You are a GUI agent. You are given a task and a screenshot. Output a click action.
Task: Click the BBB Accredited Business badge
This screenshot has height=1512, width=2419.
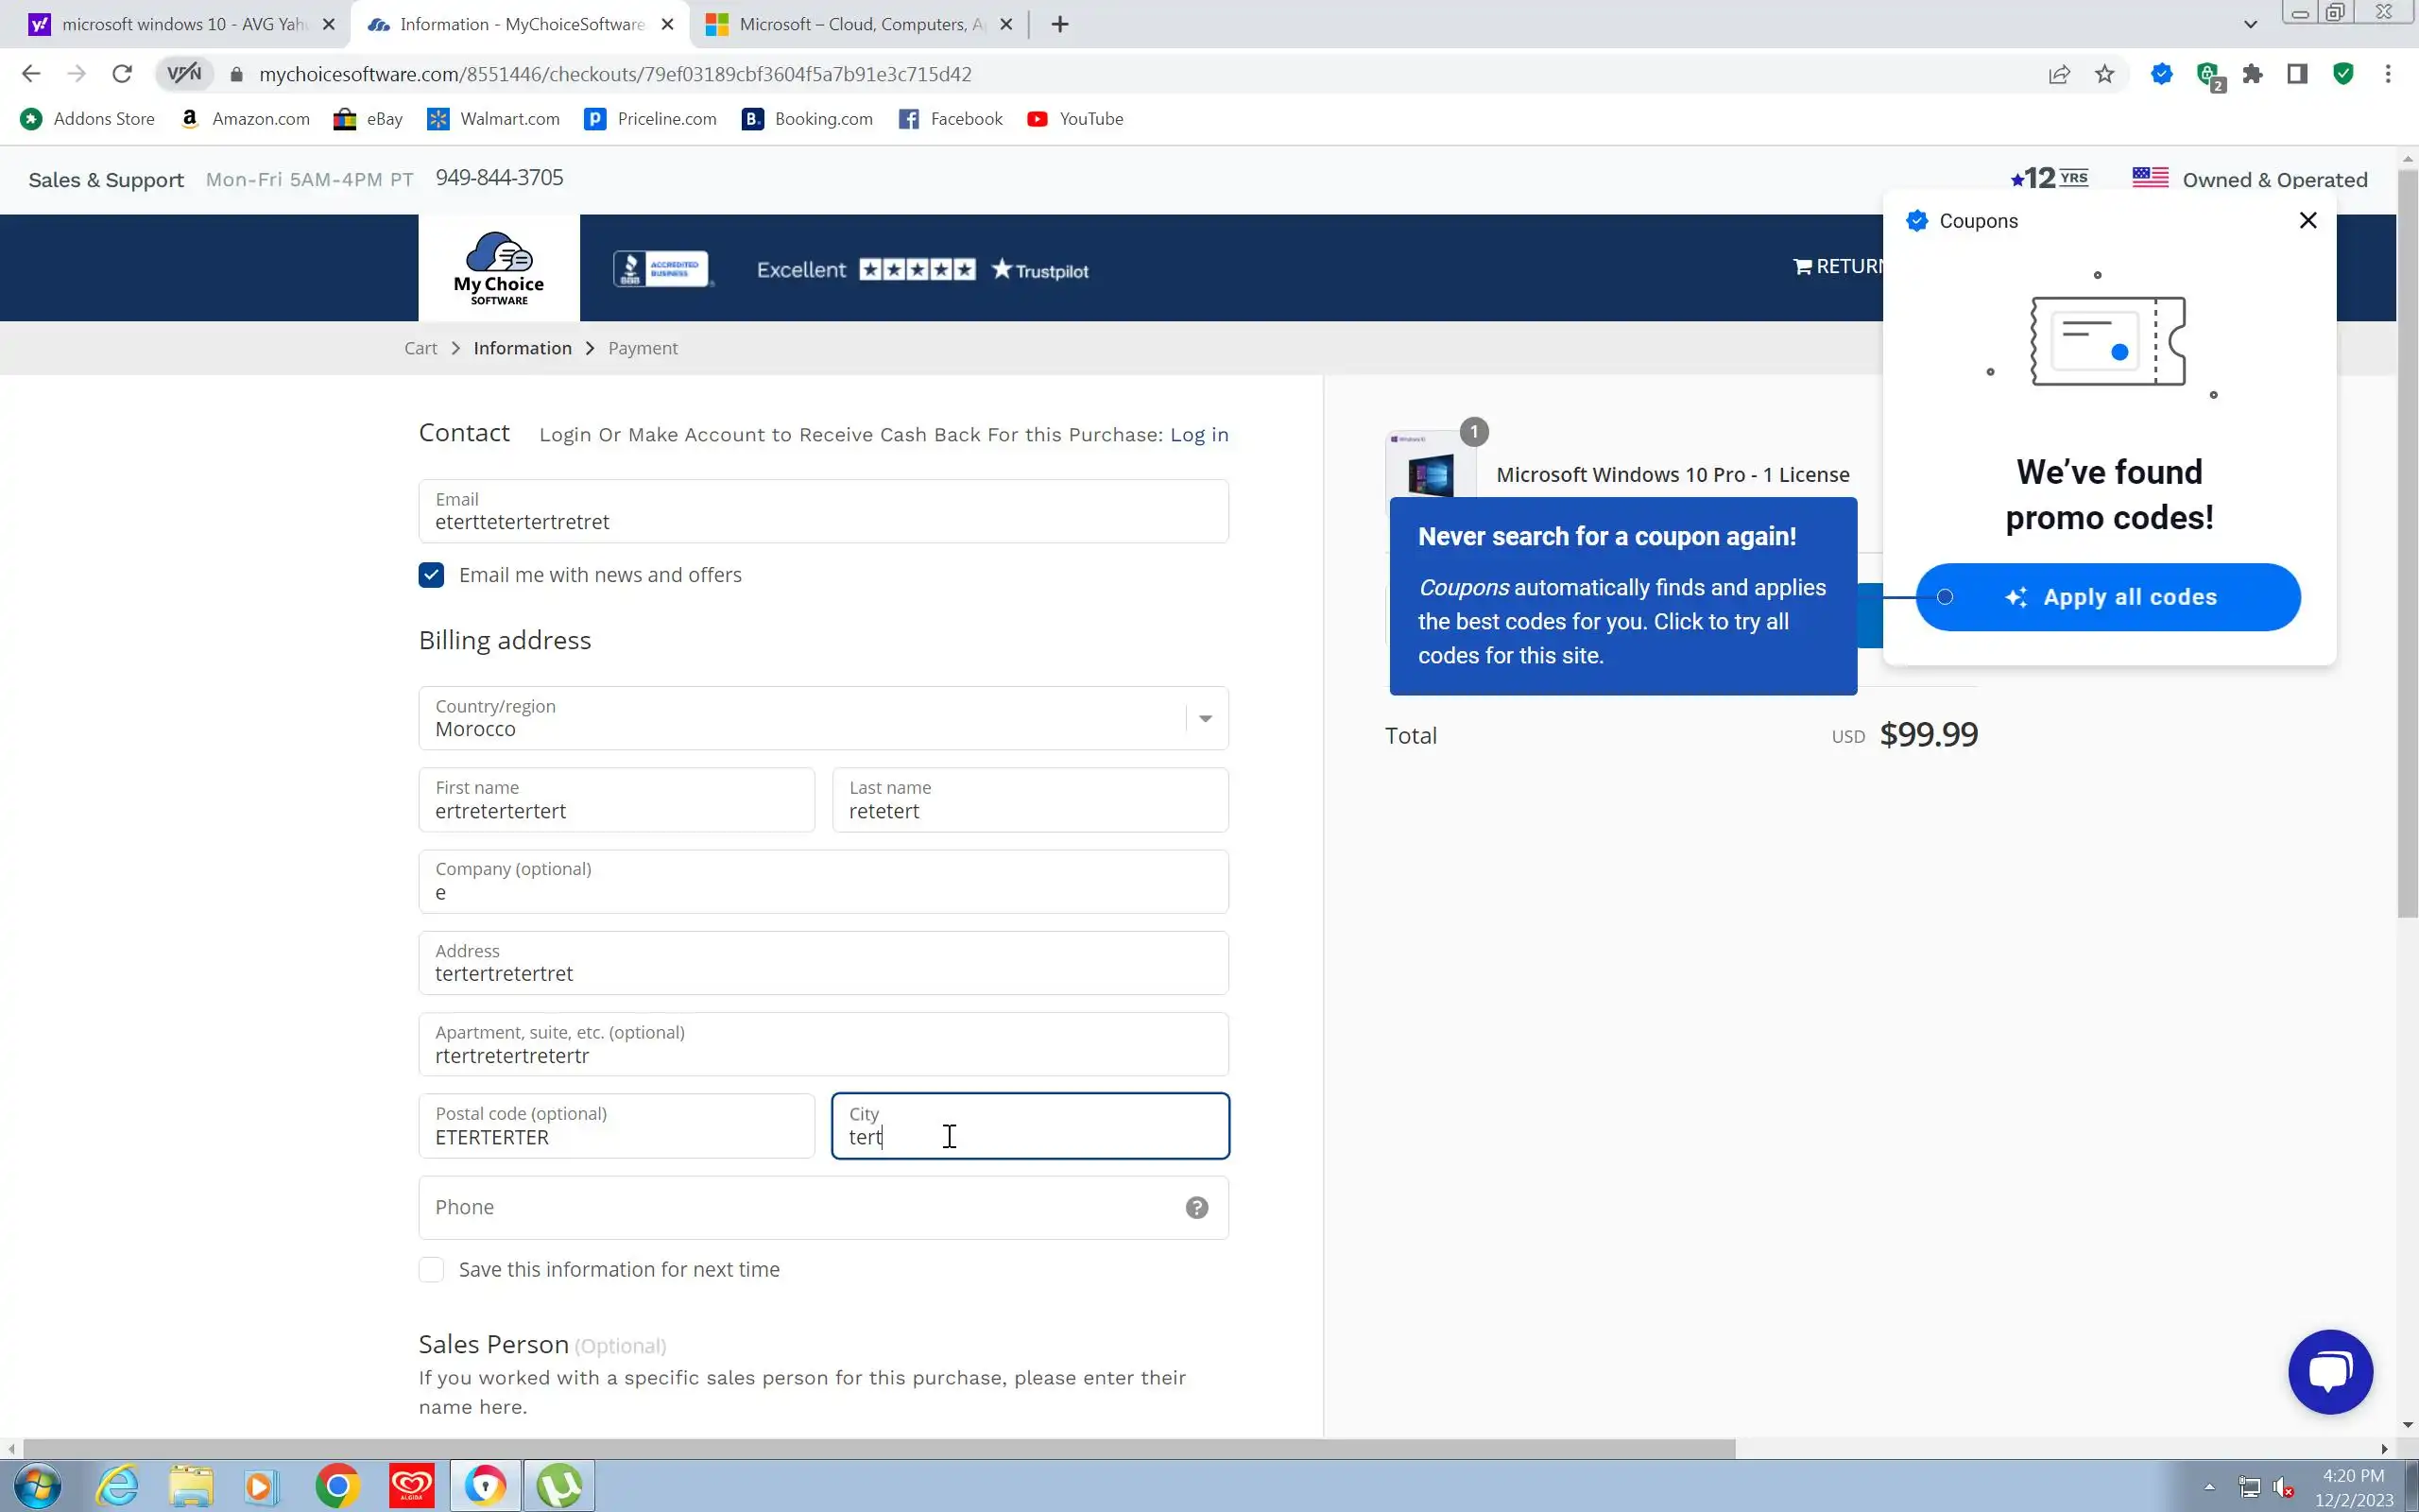pyautogui.click(x=661, y=269)
